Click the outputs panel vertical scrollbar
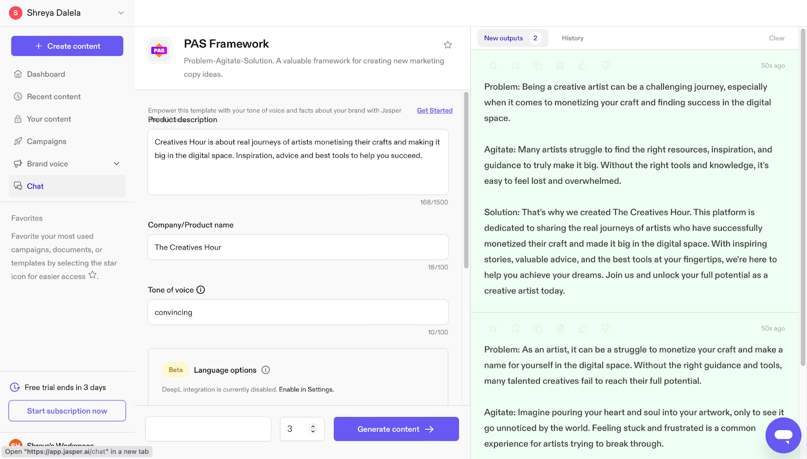807x459 pixels. 803,197
